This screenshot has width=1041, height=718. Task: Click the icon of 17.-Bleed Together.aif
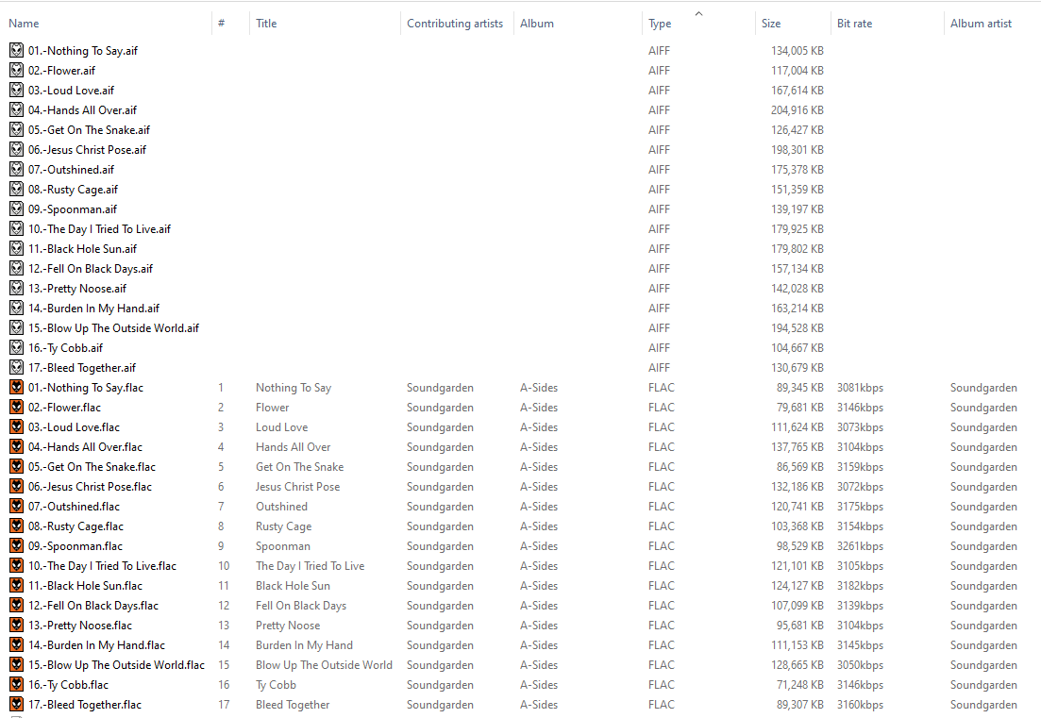(x=16, y=368)
